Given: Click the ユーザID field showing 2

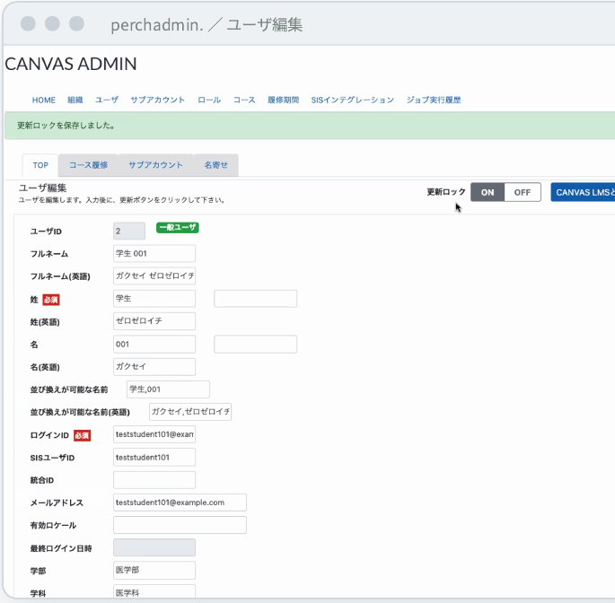Looking at the screenshot, I should click(129, 231).
